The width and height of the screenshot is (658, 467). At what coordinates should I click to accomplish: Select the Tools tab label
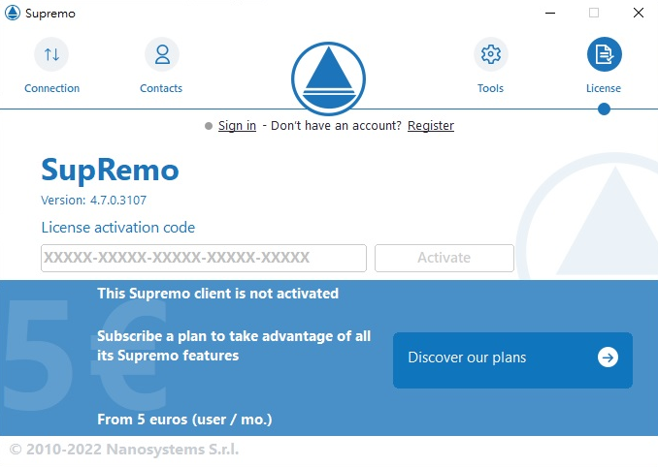[490, 88]
